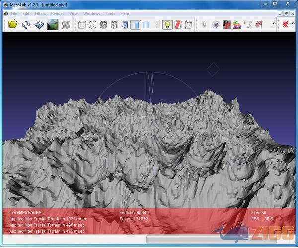
Task: Open the PickPoints PP tool
Action: click(226, 24)
